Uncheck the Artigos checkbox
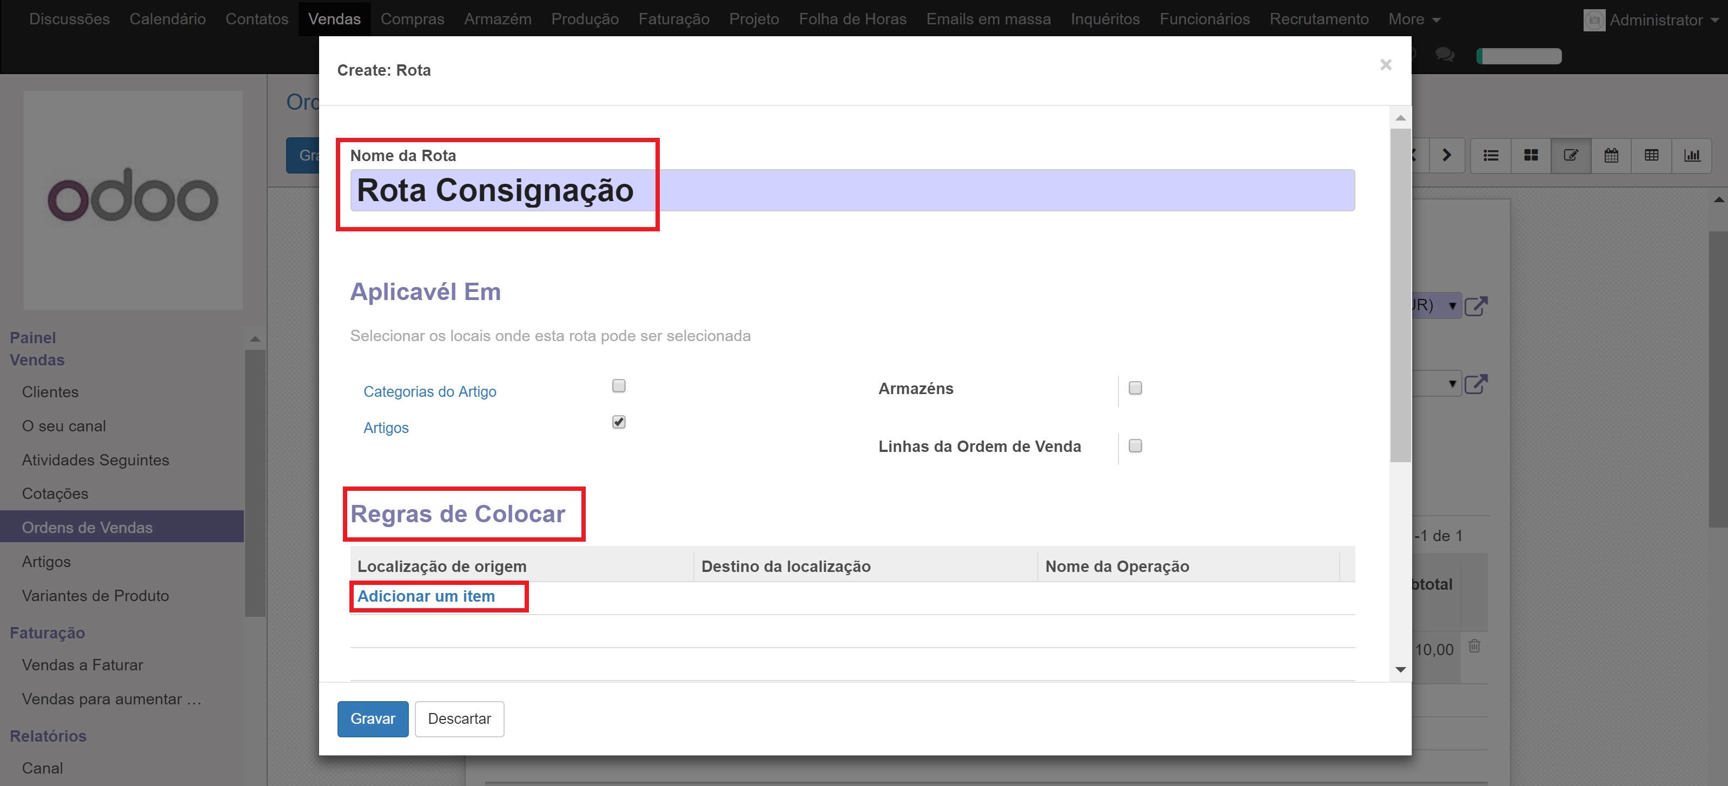This screenshot has width=1728, height=786. click(x=619, y=422)
